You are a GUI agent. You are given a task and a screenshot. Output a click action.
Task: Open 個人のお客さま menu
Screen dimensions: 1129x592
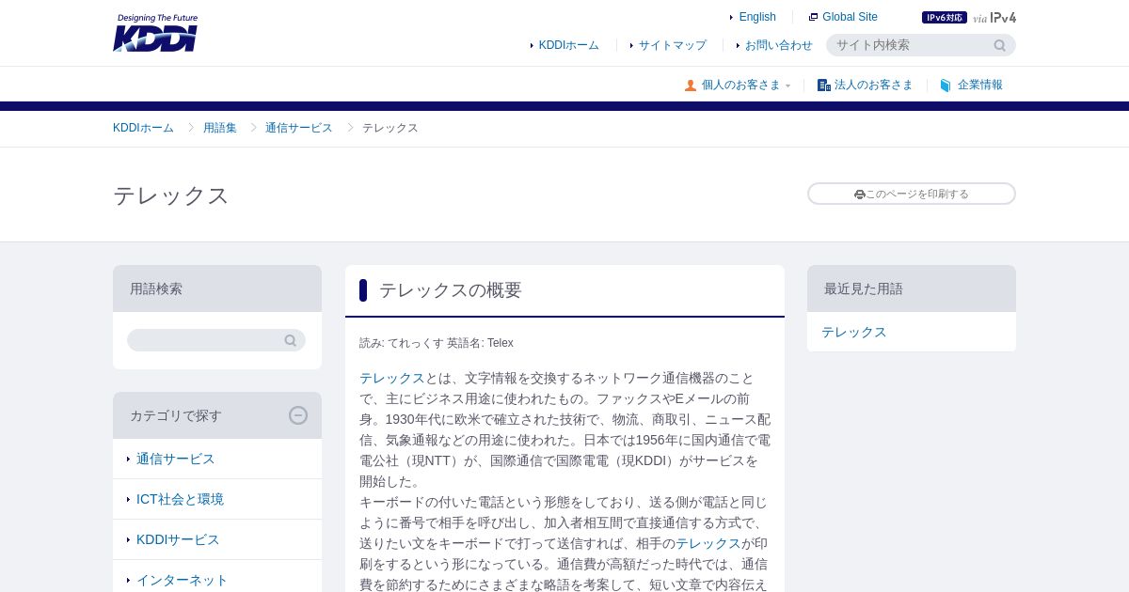tap(740, 85)
